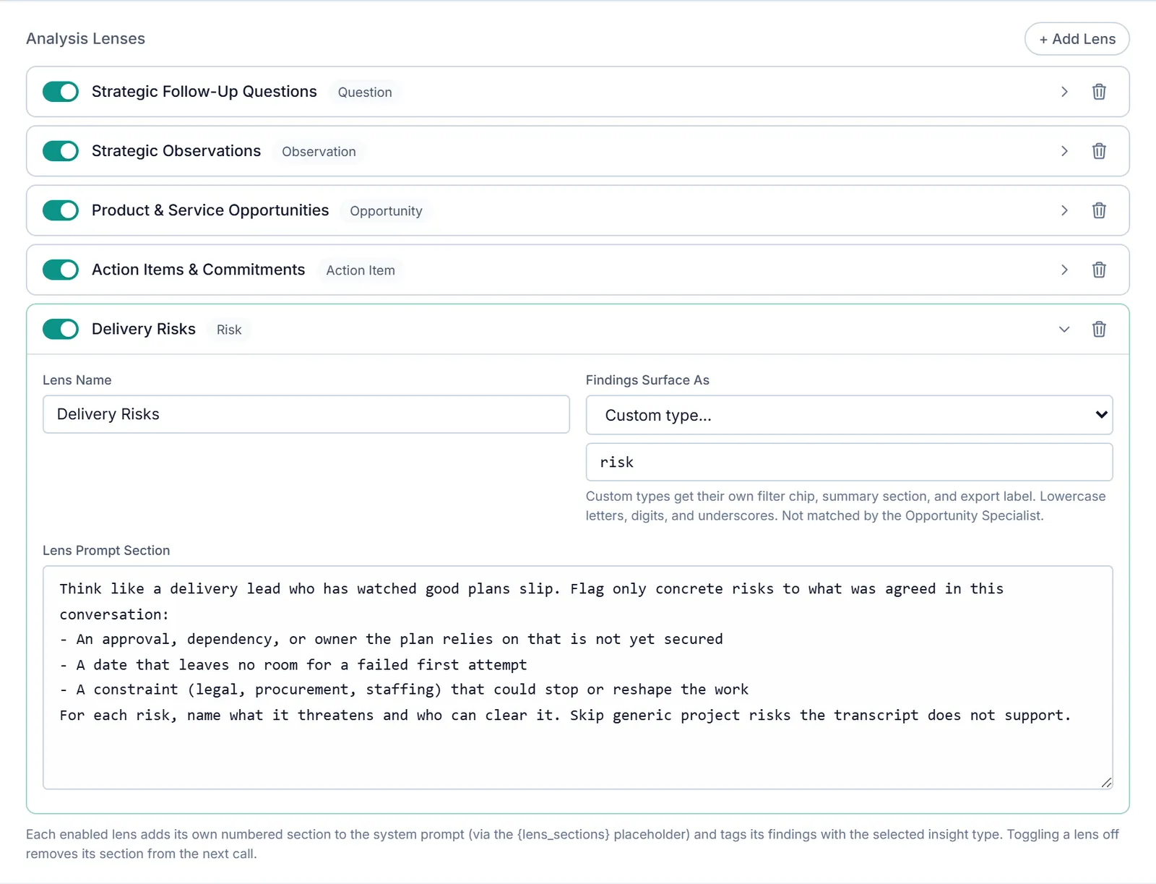Screen dimensions: 1156x884
Task: Expand the Action Items & Commitments lens
Action: [1064, 270]
